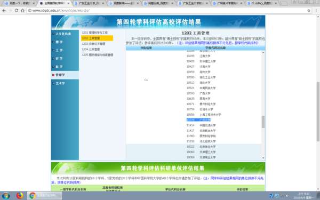Select row 11414 中国石油大学
This screenshot has width=320, height=200.
[201, 125]
